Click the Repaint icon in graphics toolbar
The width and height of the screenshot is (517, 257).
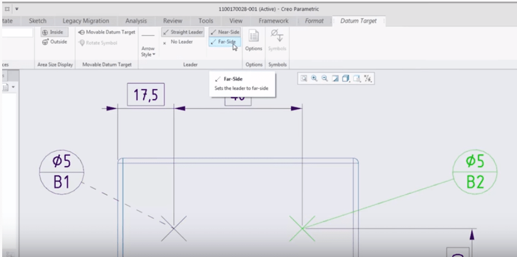(x=336, y=78)
